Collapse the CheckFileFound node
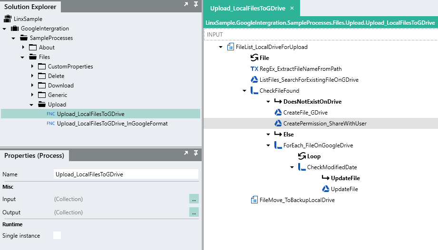The width and height of the screenshot is (438, 250). (x=244, y=91)
